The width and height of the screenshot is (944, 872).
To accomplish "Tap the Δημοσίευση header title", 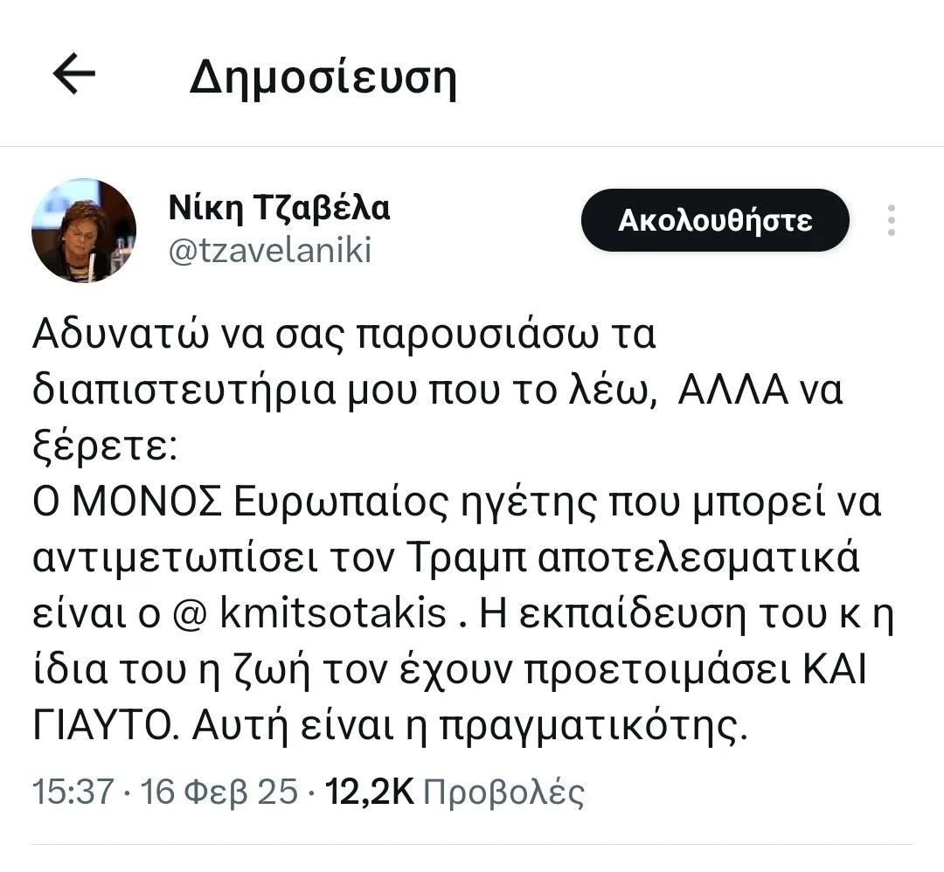I will tap(323, 79).
